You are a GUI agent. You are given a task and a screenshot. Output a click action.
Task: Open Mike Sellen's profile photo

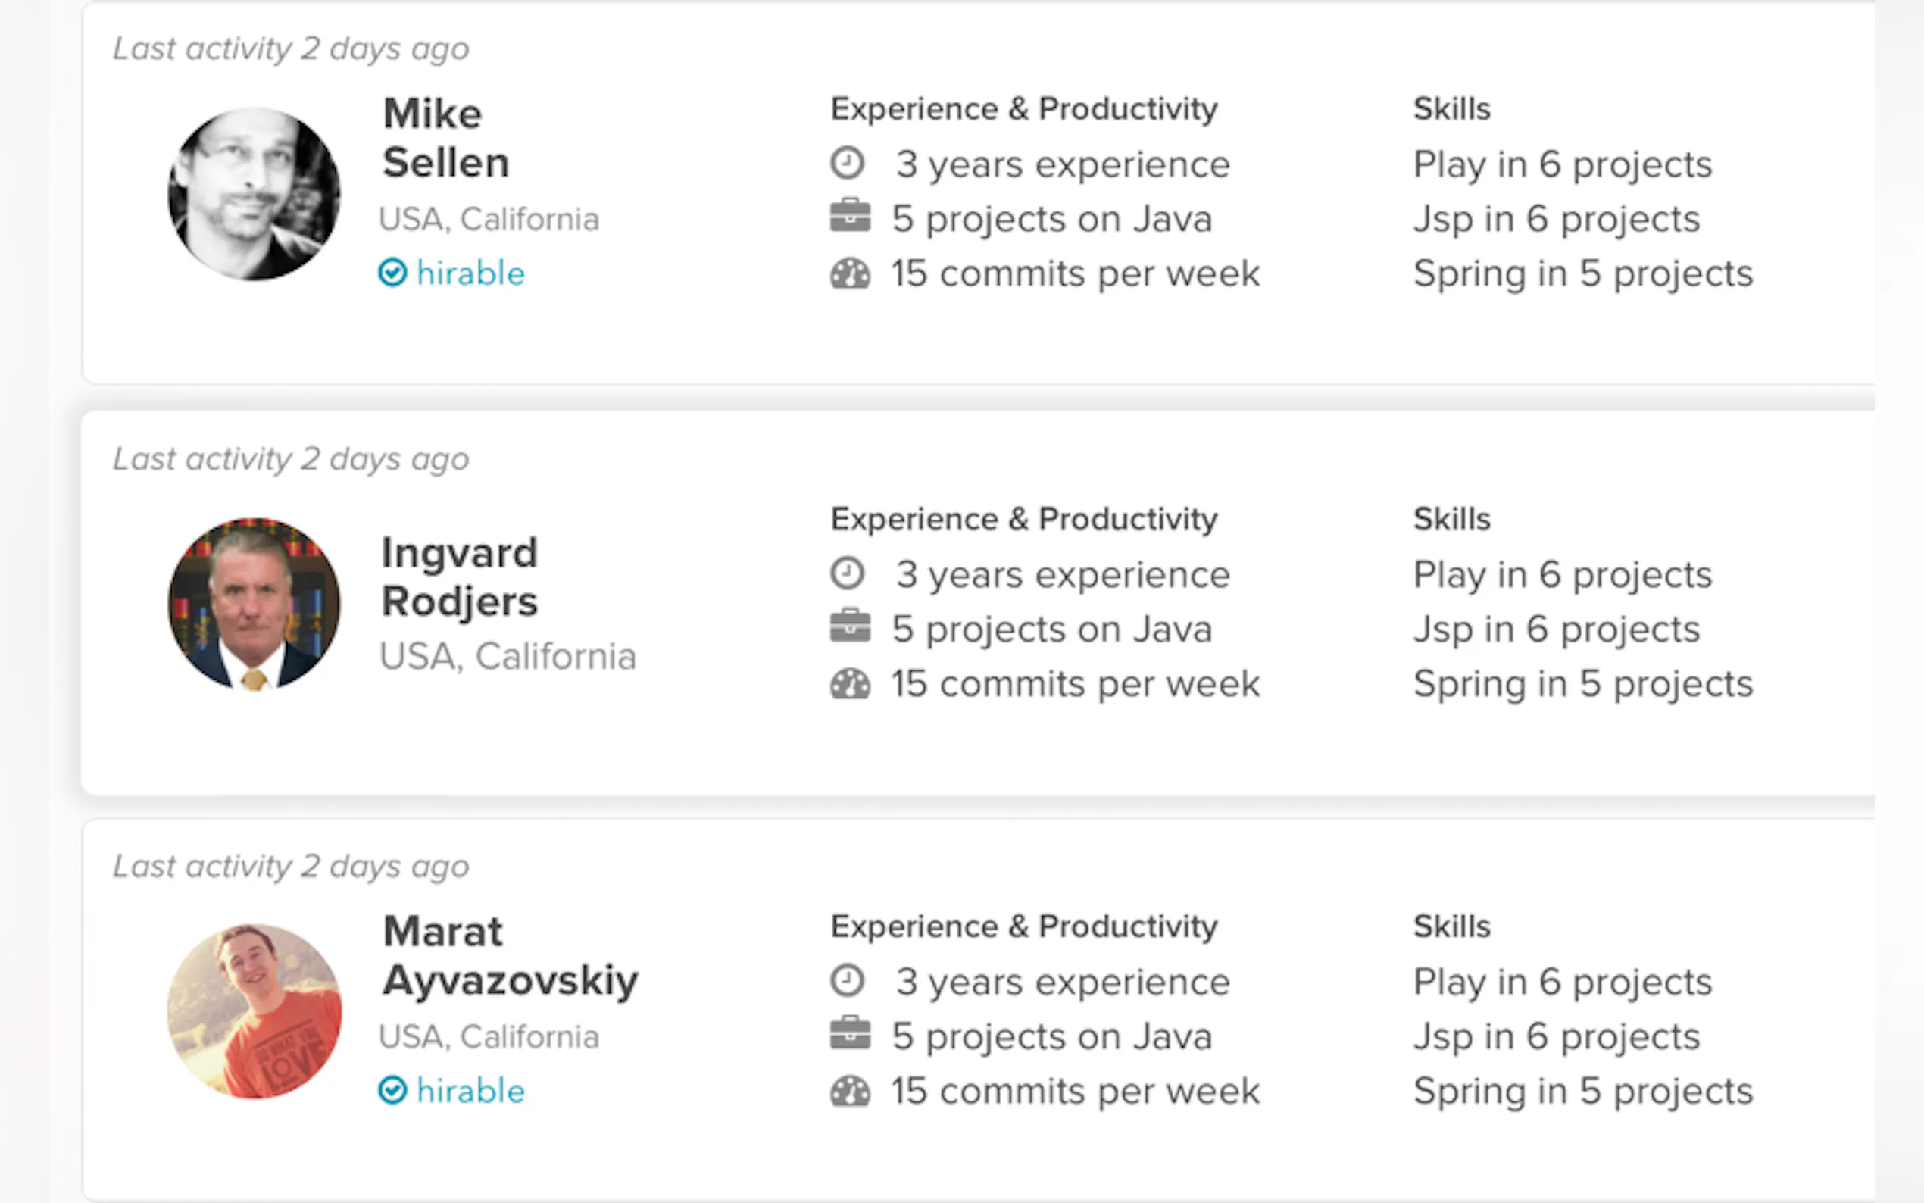pos(255,194)
